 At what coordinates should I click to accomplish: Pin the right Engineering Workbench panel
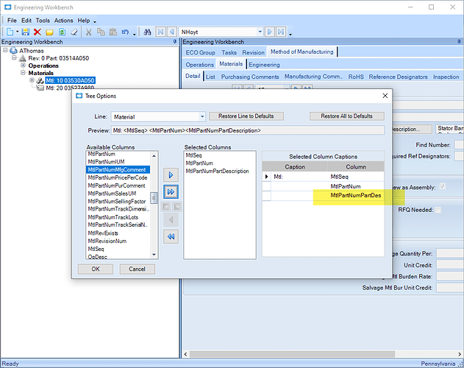[x=459, y=42]
